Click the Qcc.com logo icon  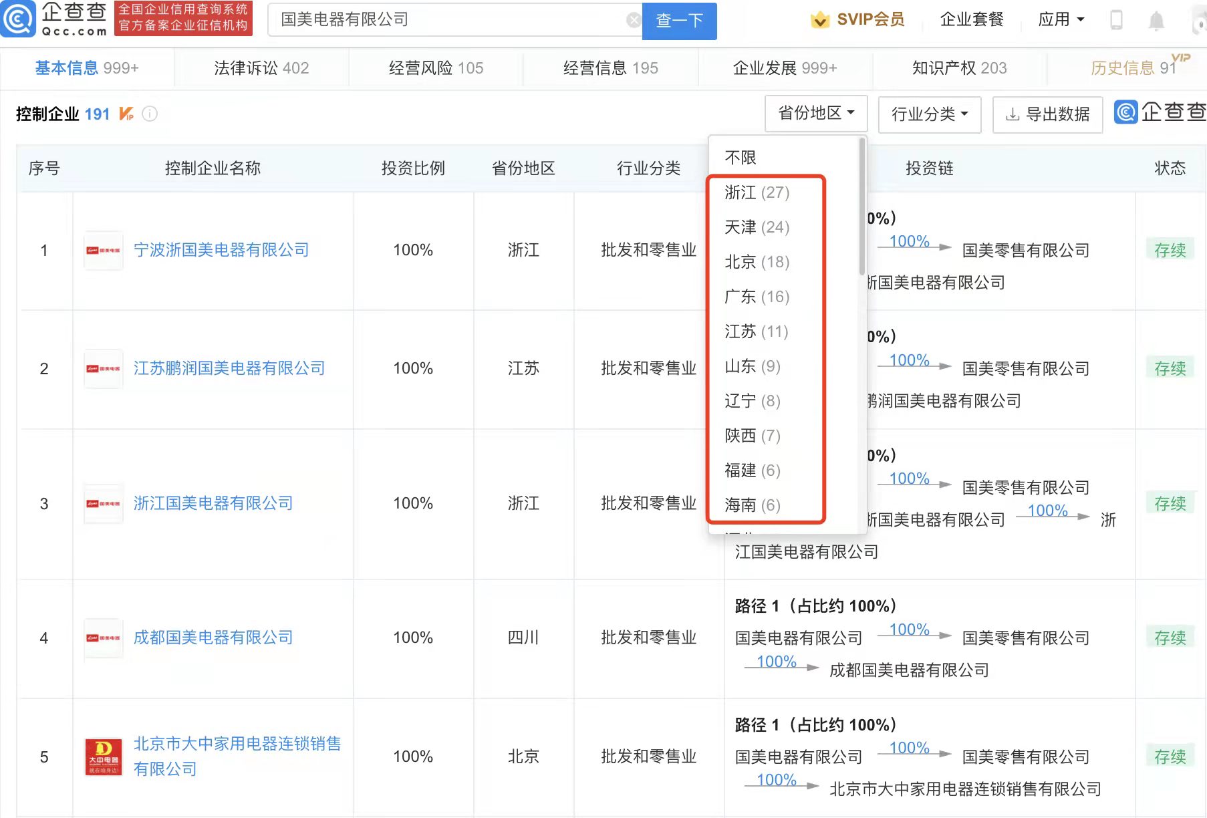[17, 19]
